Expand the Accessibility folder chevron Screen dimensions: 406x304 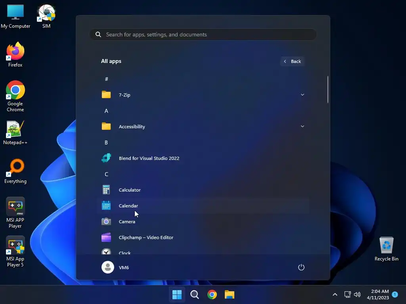point(302,126)
